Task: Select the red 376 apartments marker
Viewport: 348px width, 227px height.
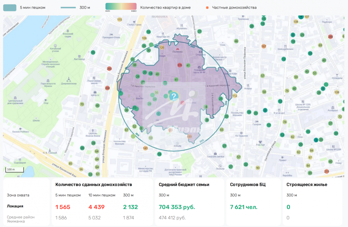Action: click(x=180, y=65)
